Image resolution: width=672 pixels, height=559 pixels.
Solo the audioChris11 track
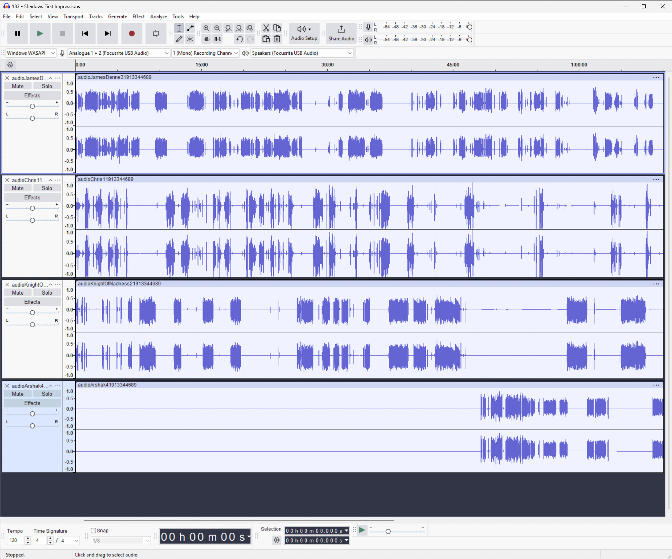47,188
